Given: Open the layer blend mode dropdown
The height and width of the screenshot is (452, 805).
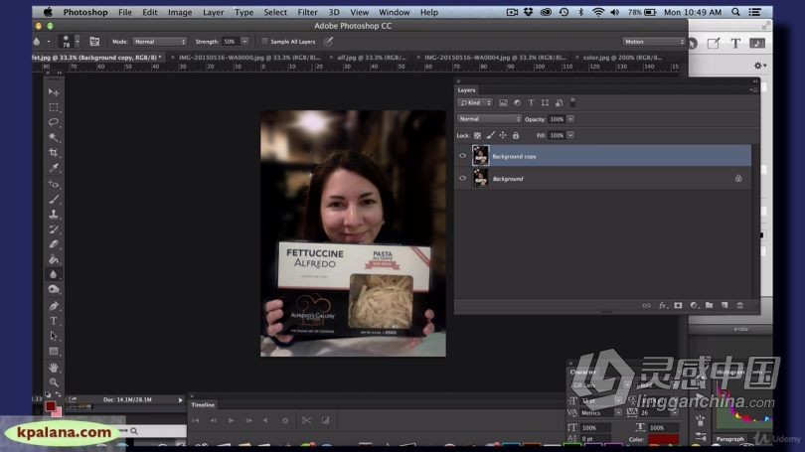Looking at the screenshot, I should pyautogui.click(x=489, y=119).
